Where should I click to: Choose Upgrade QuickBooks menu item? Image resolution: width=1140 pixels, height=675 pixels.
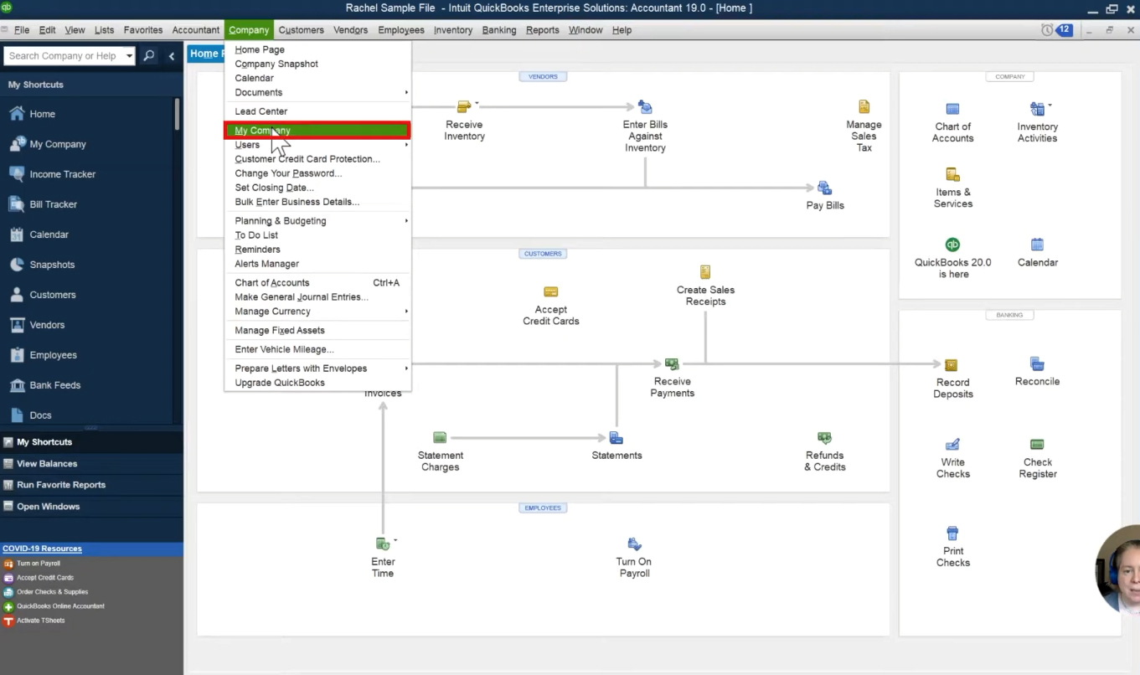[318, 383]
